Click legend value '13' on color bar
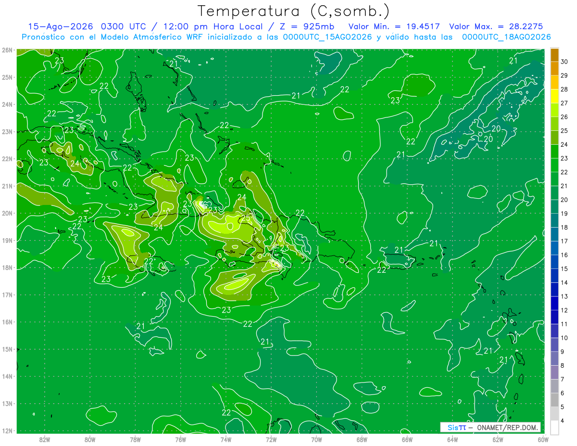 [564, 297]
